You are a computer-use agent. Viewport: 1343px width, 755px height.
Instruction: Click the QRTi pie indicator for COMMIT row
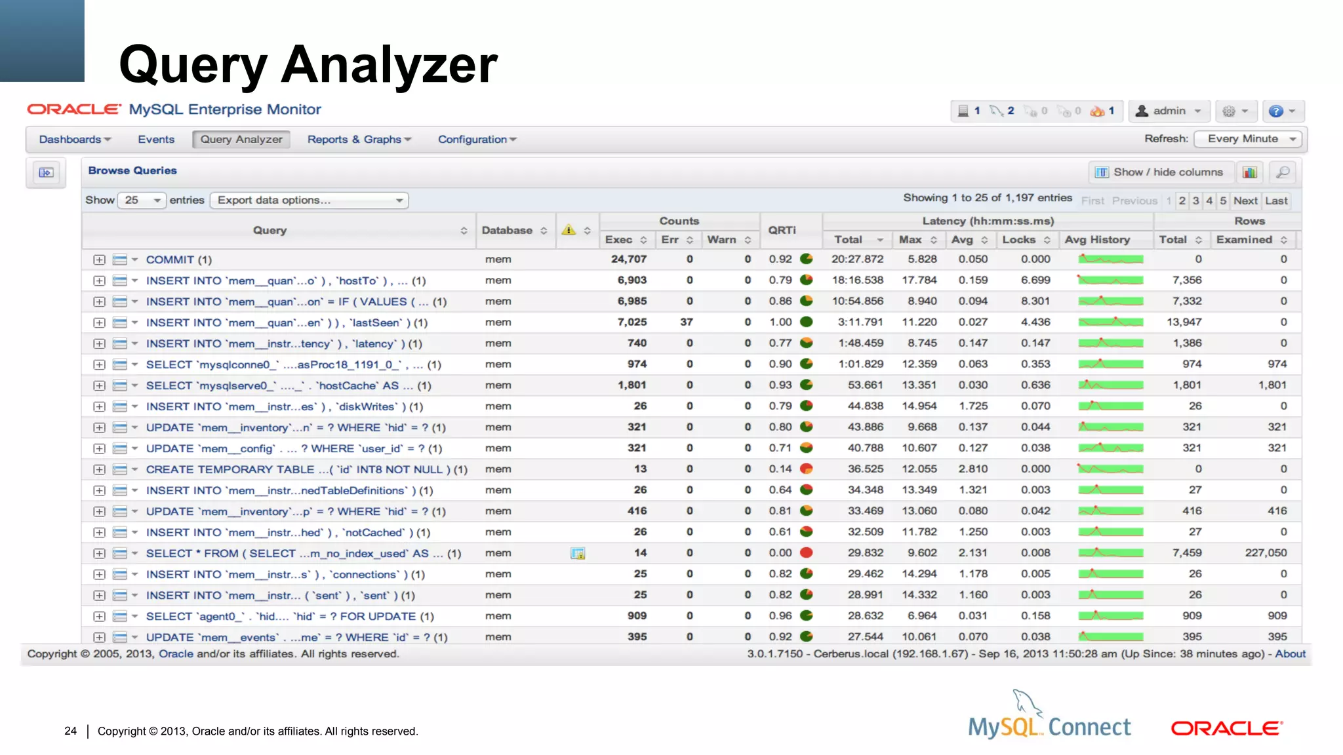click(807, 259)
